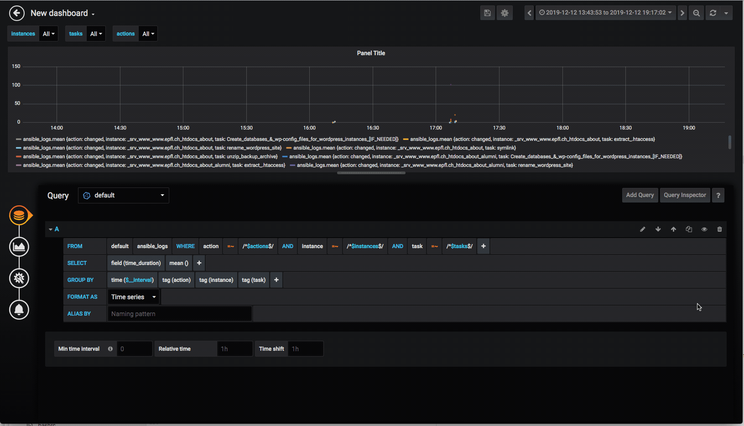Image resolution: width=744 pixels, height=426 pixels.
Task: Open the actions variable All dropdown
Action: tap(148, 34)
